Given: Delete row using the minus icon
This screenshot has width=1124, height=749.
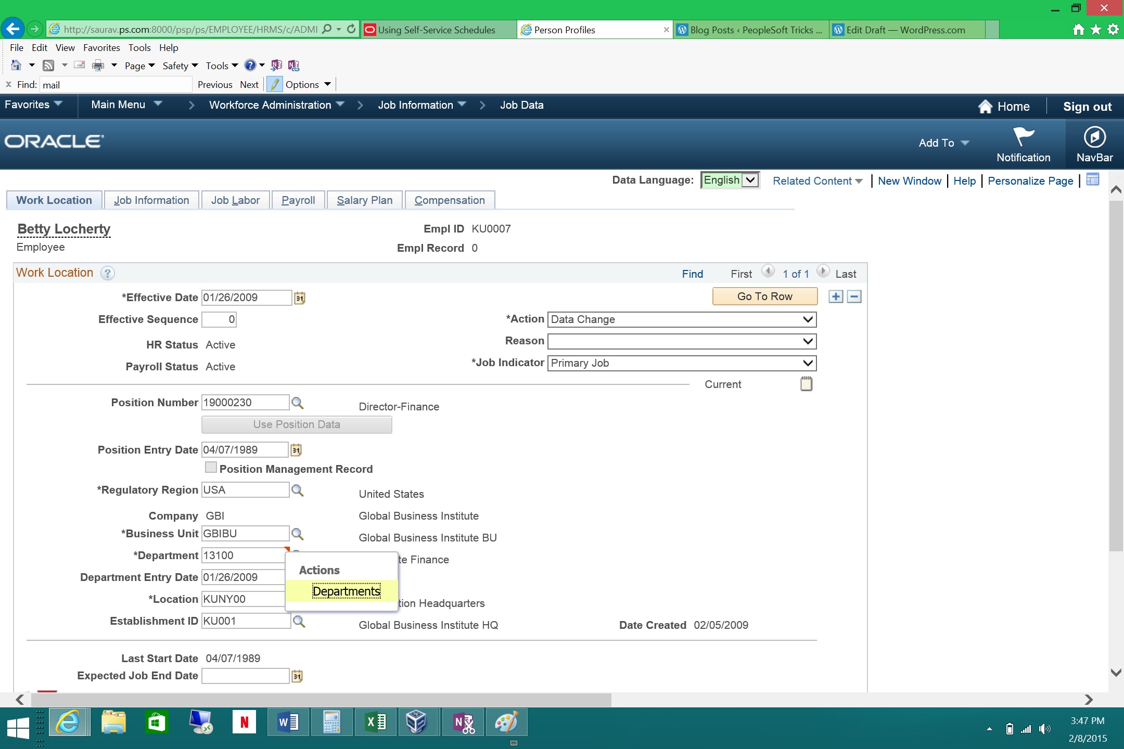Looking at the screenshot, I should 854,297.
